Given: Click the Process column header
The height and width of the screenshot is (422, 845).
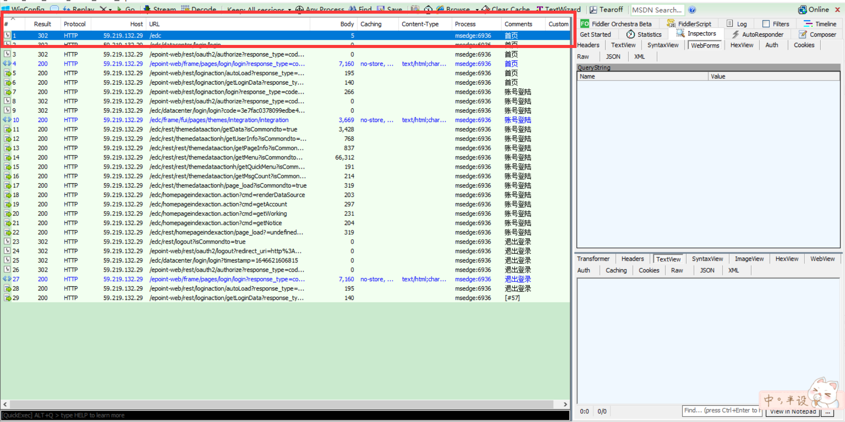Looking at the screenshot, I should pos(476,24).
